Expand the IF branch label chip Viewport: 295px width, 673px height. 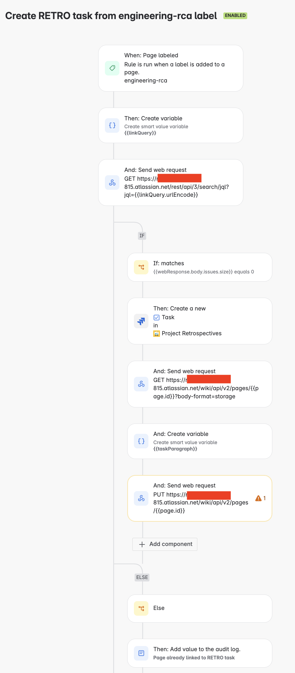click(142, 236)
